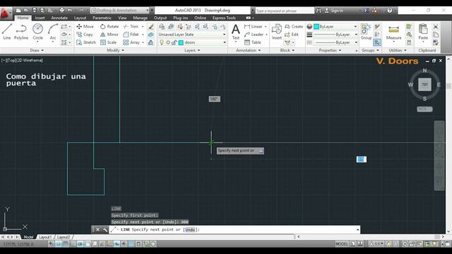Expand the Modify panel
The height and width of the screenshot is (254, 452).
[115, 50]
